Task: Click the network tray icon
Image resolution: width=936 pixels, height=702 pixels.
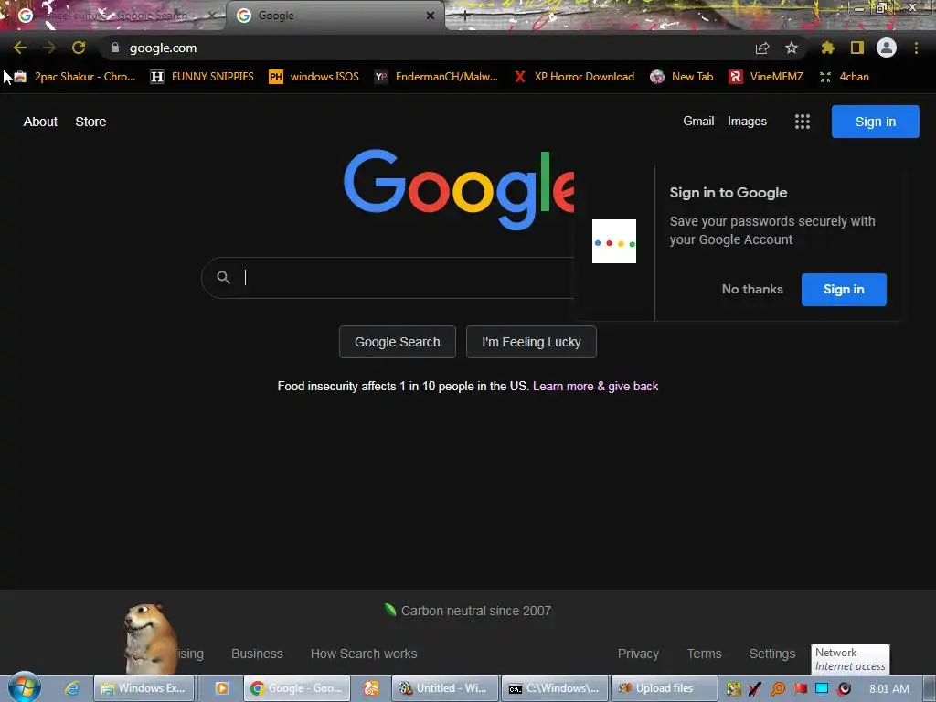Action: [x=822, y=689]
